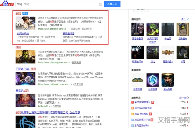The image size is (195, 128).
Task: Expand arrow next to battlenet.com.cn/a... URL
Action: [x=71, y=84]
